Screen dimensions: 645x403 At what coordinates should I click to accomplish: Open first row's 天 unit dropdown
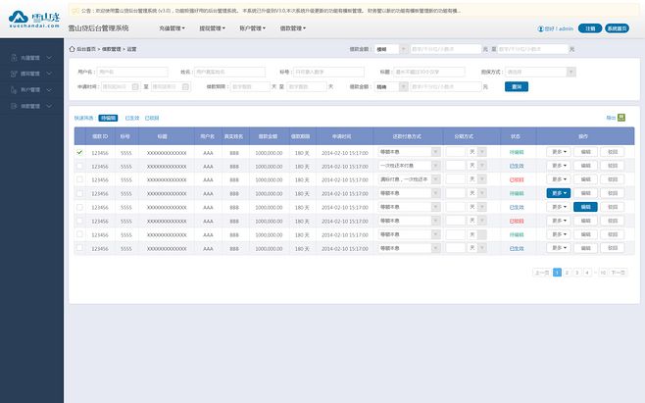(477, 152)
